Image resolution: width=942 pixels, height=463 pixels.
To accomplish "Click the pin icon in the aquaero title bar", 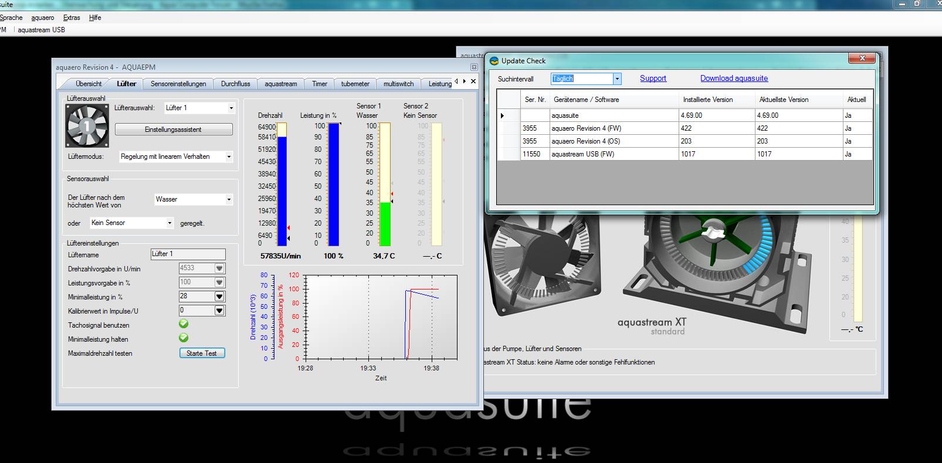I will click(474, 67).
